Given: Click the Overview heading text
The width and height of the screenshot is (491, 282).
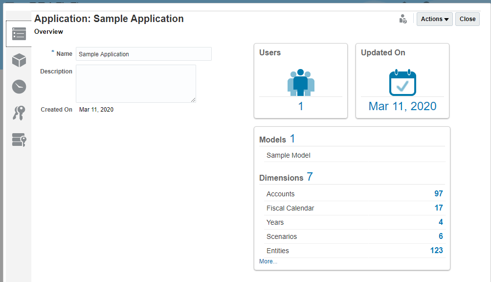Looking at the screenshot, I should 48,32.
